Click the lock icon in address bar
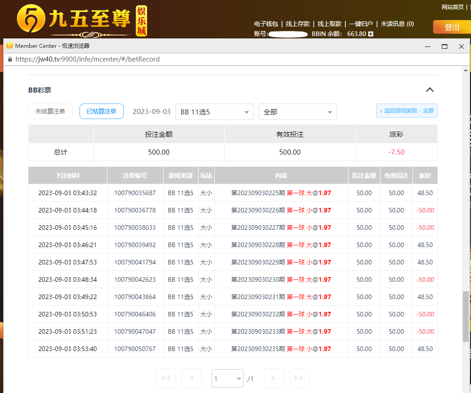The width and height of the screenshot is (471, 393). pyautogui.click(x=10, y=59)
